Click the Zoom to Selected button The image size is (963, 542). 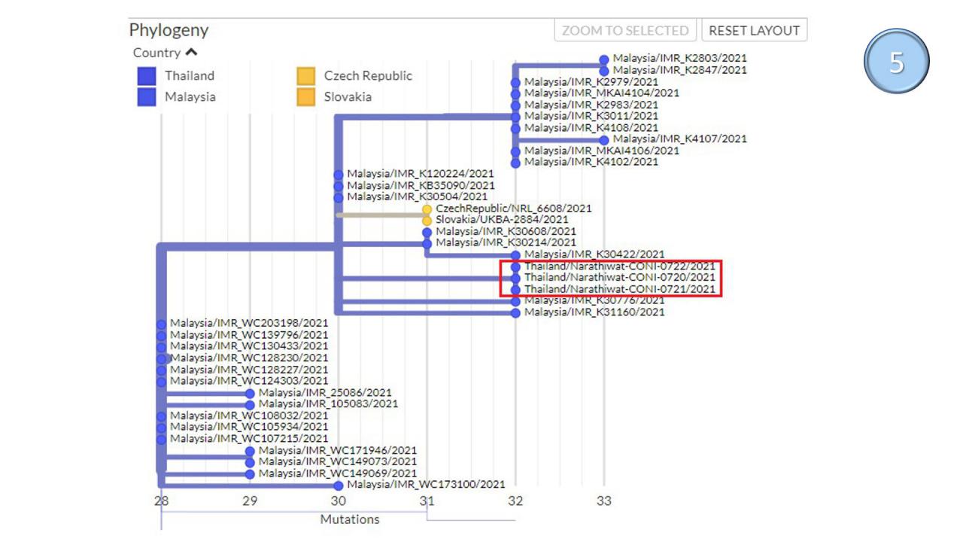click(x=624, y=31)
